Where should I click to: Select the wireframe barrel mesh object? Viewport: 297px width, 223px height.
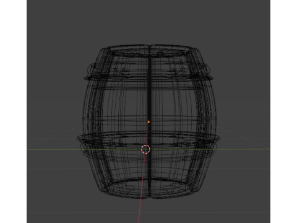pos(148,122)
